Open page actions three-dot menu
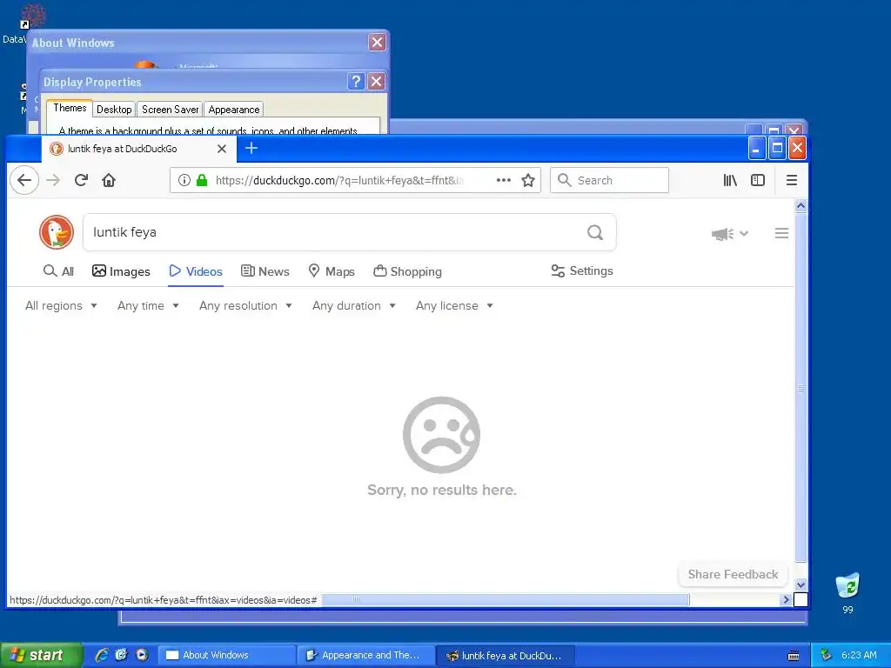 coord(504,180)
